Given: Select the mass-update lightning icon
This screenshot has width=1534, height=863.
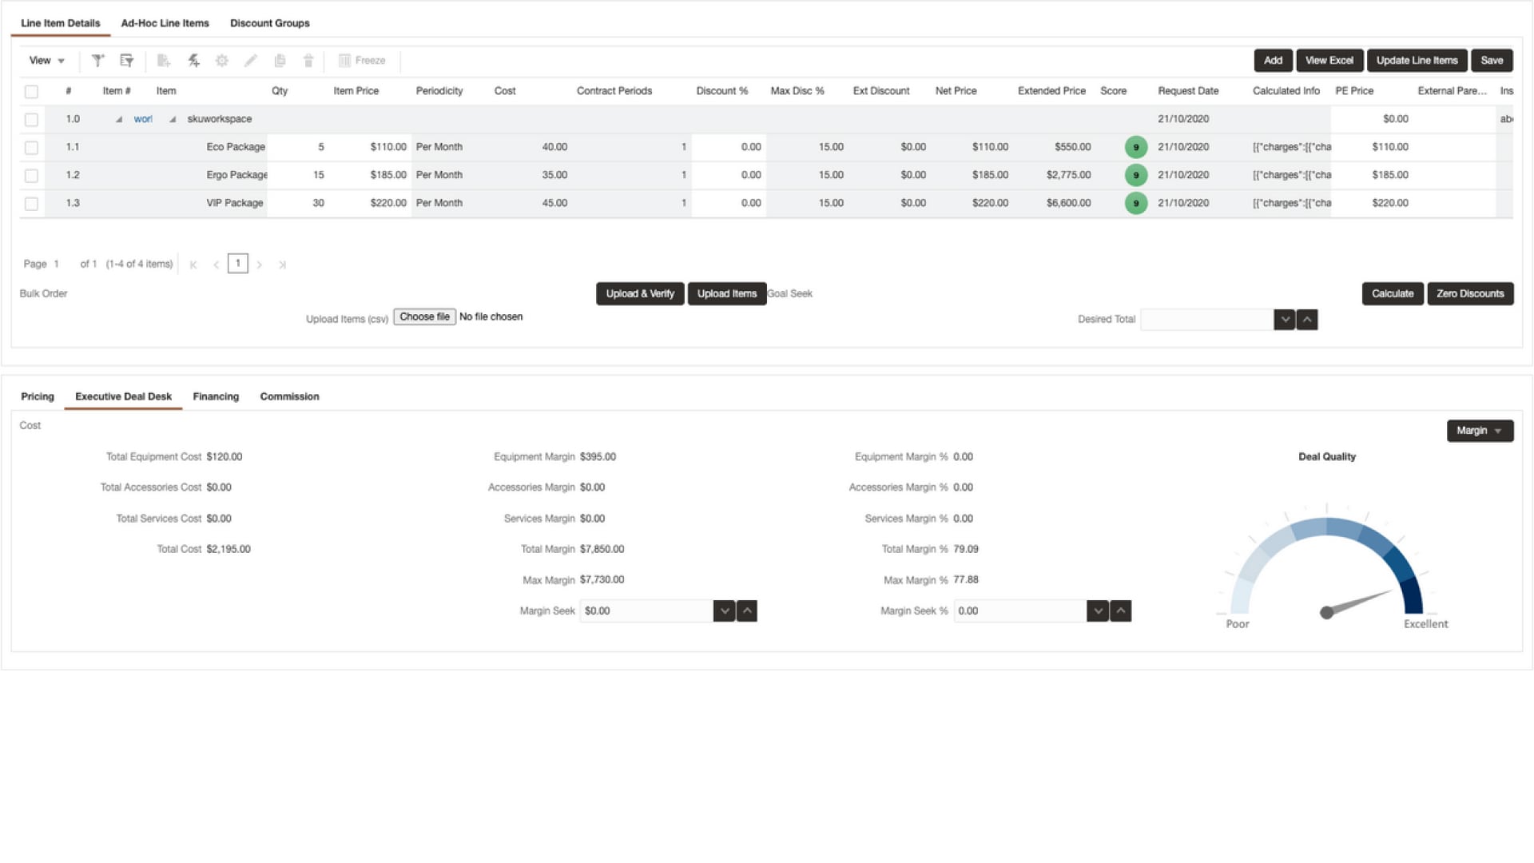Looking at the screenshot, I should click(193, 60).
